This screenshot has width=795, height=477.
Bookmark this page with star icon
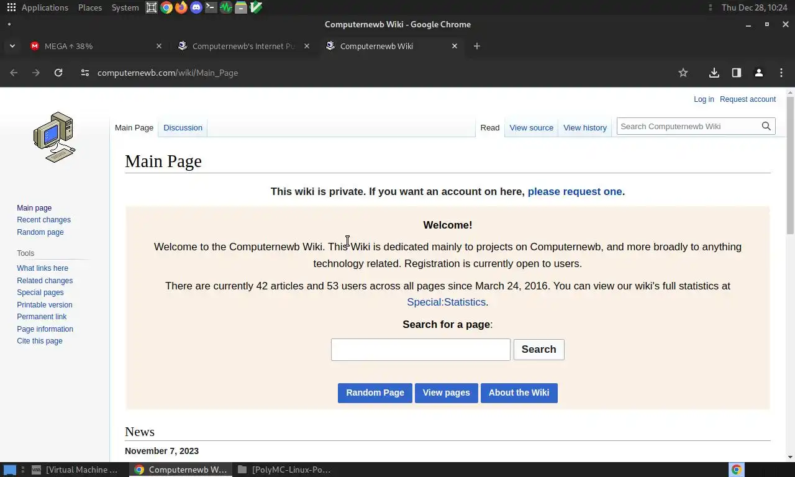683,73
